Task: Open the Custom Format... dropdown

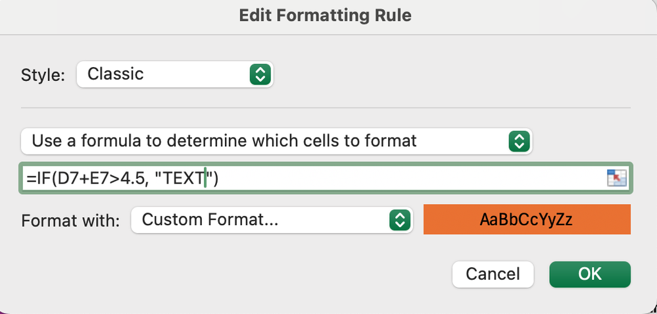Action: tap(271, 220)
